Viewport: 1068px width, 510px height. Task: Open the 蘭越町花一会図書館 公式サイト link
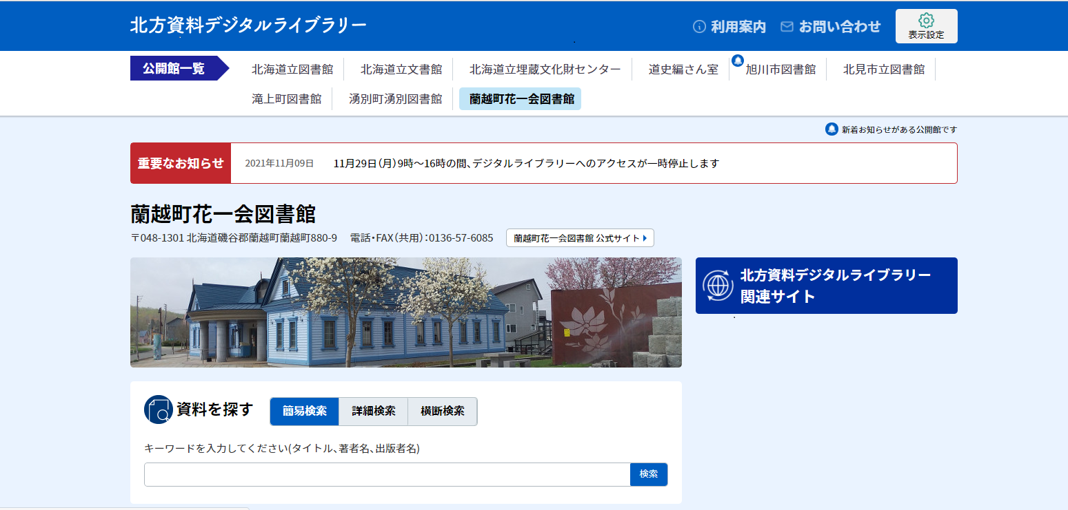click(580, 238)
